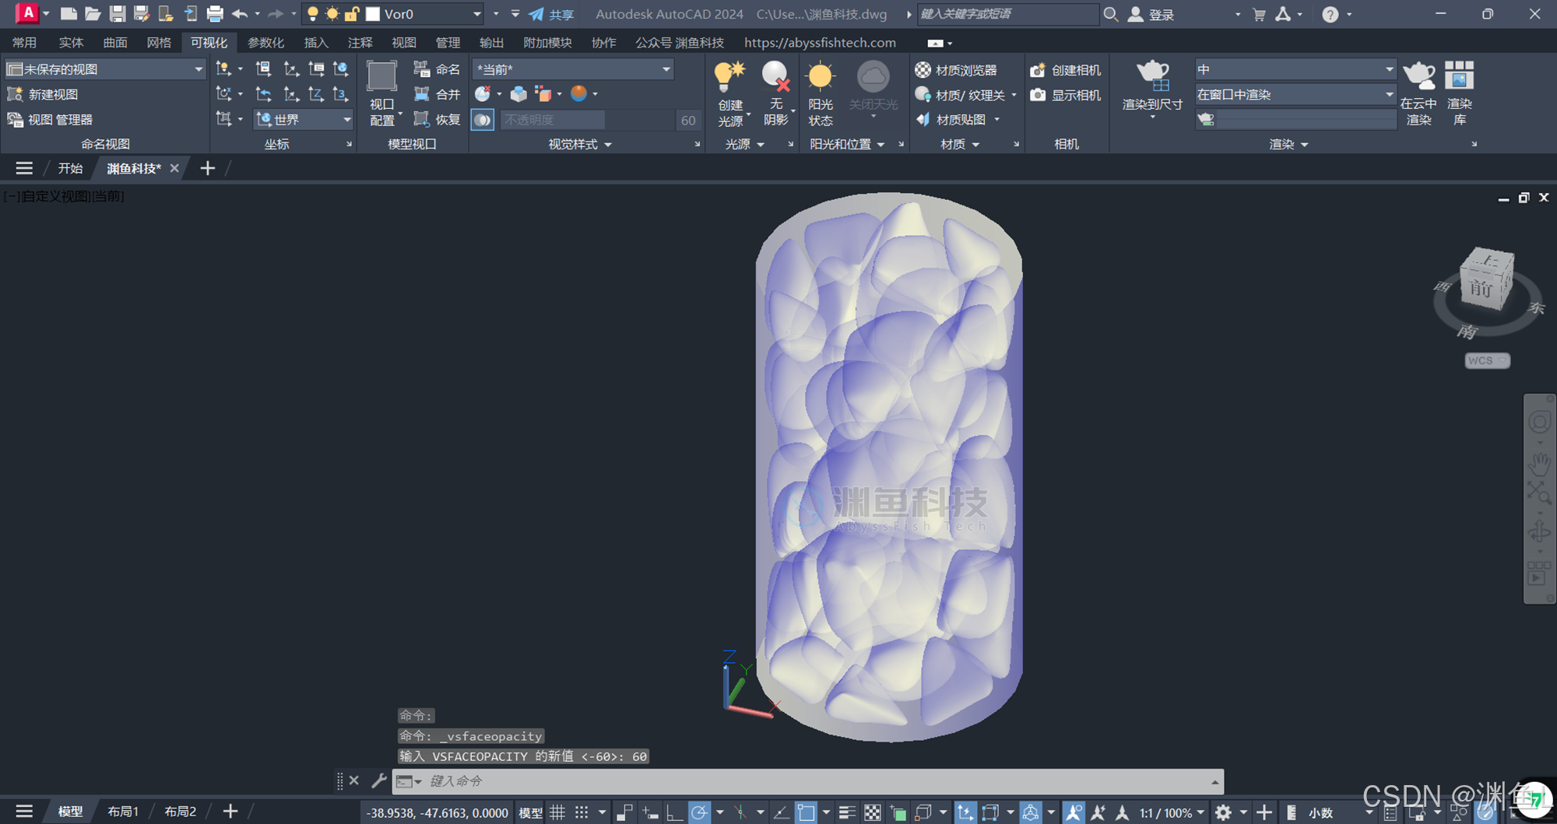The width and height of the screenshot is (1557, 824).
Task: Toggle transparency display in status bar
Action: [x=873, y=812]
